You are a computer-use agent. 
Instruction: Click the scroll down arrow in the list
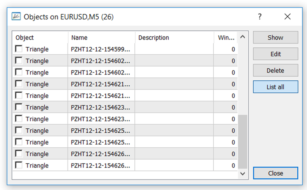242,174
